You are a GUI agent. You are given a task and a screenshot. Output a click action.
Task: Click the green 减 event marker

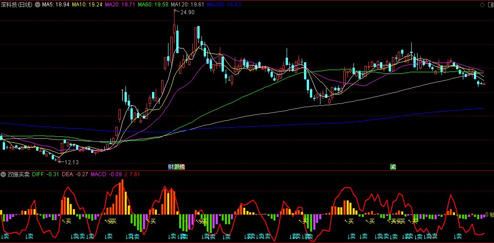[x=392, y=167]
